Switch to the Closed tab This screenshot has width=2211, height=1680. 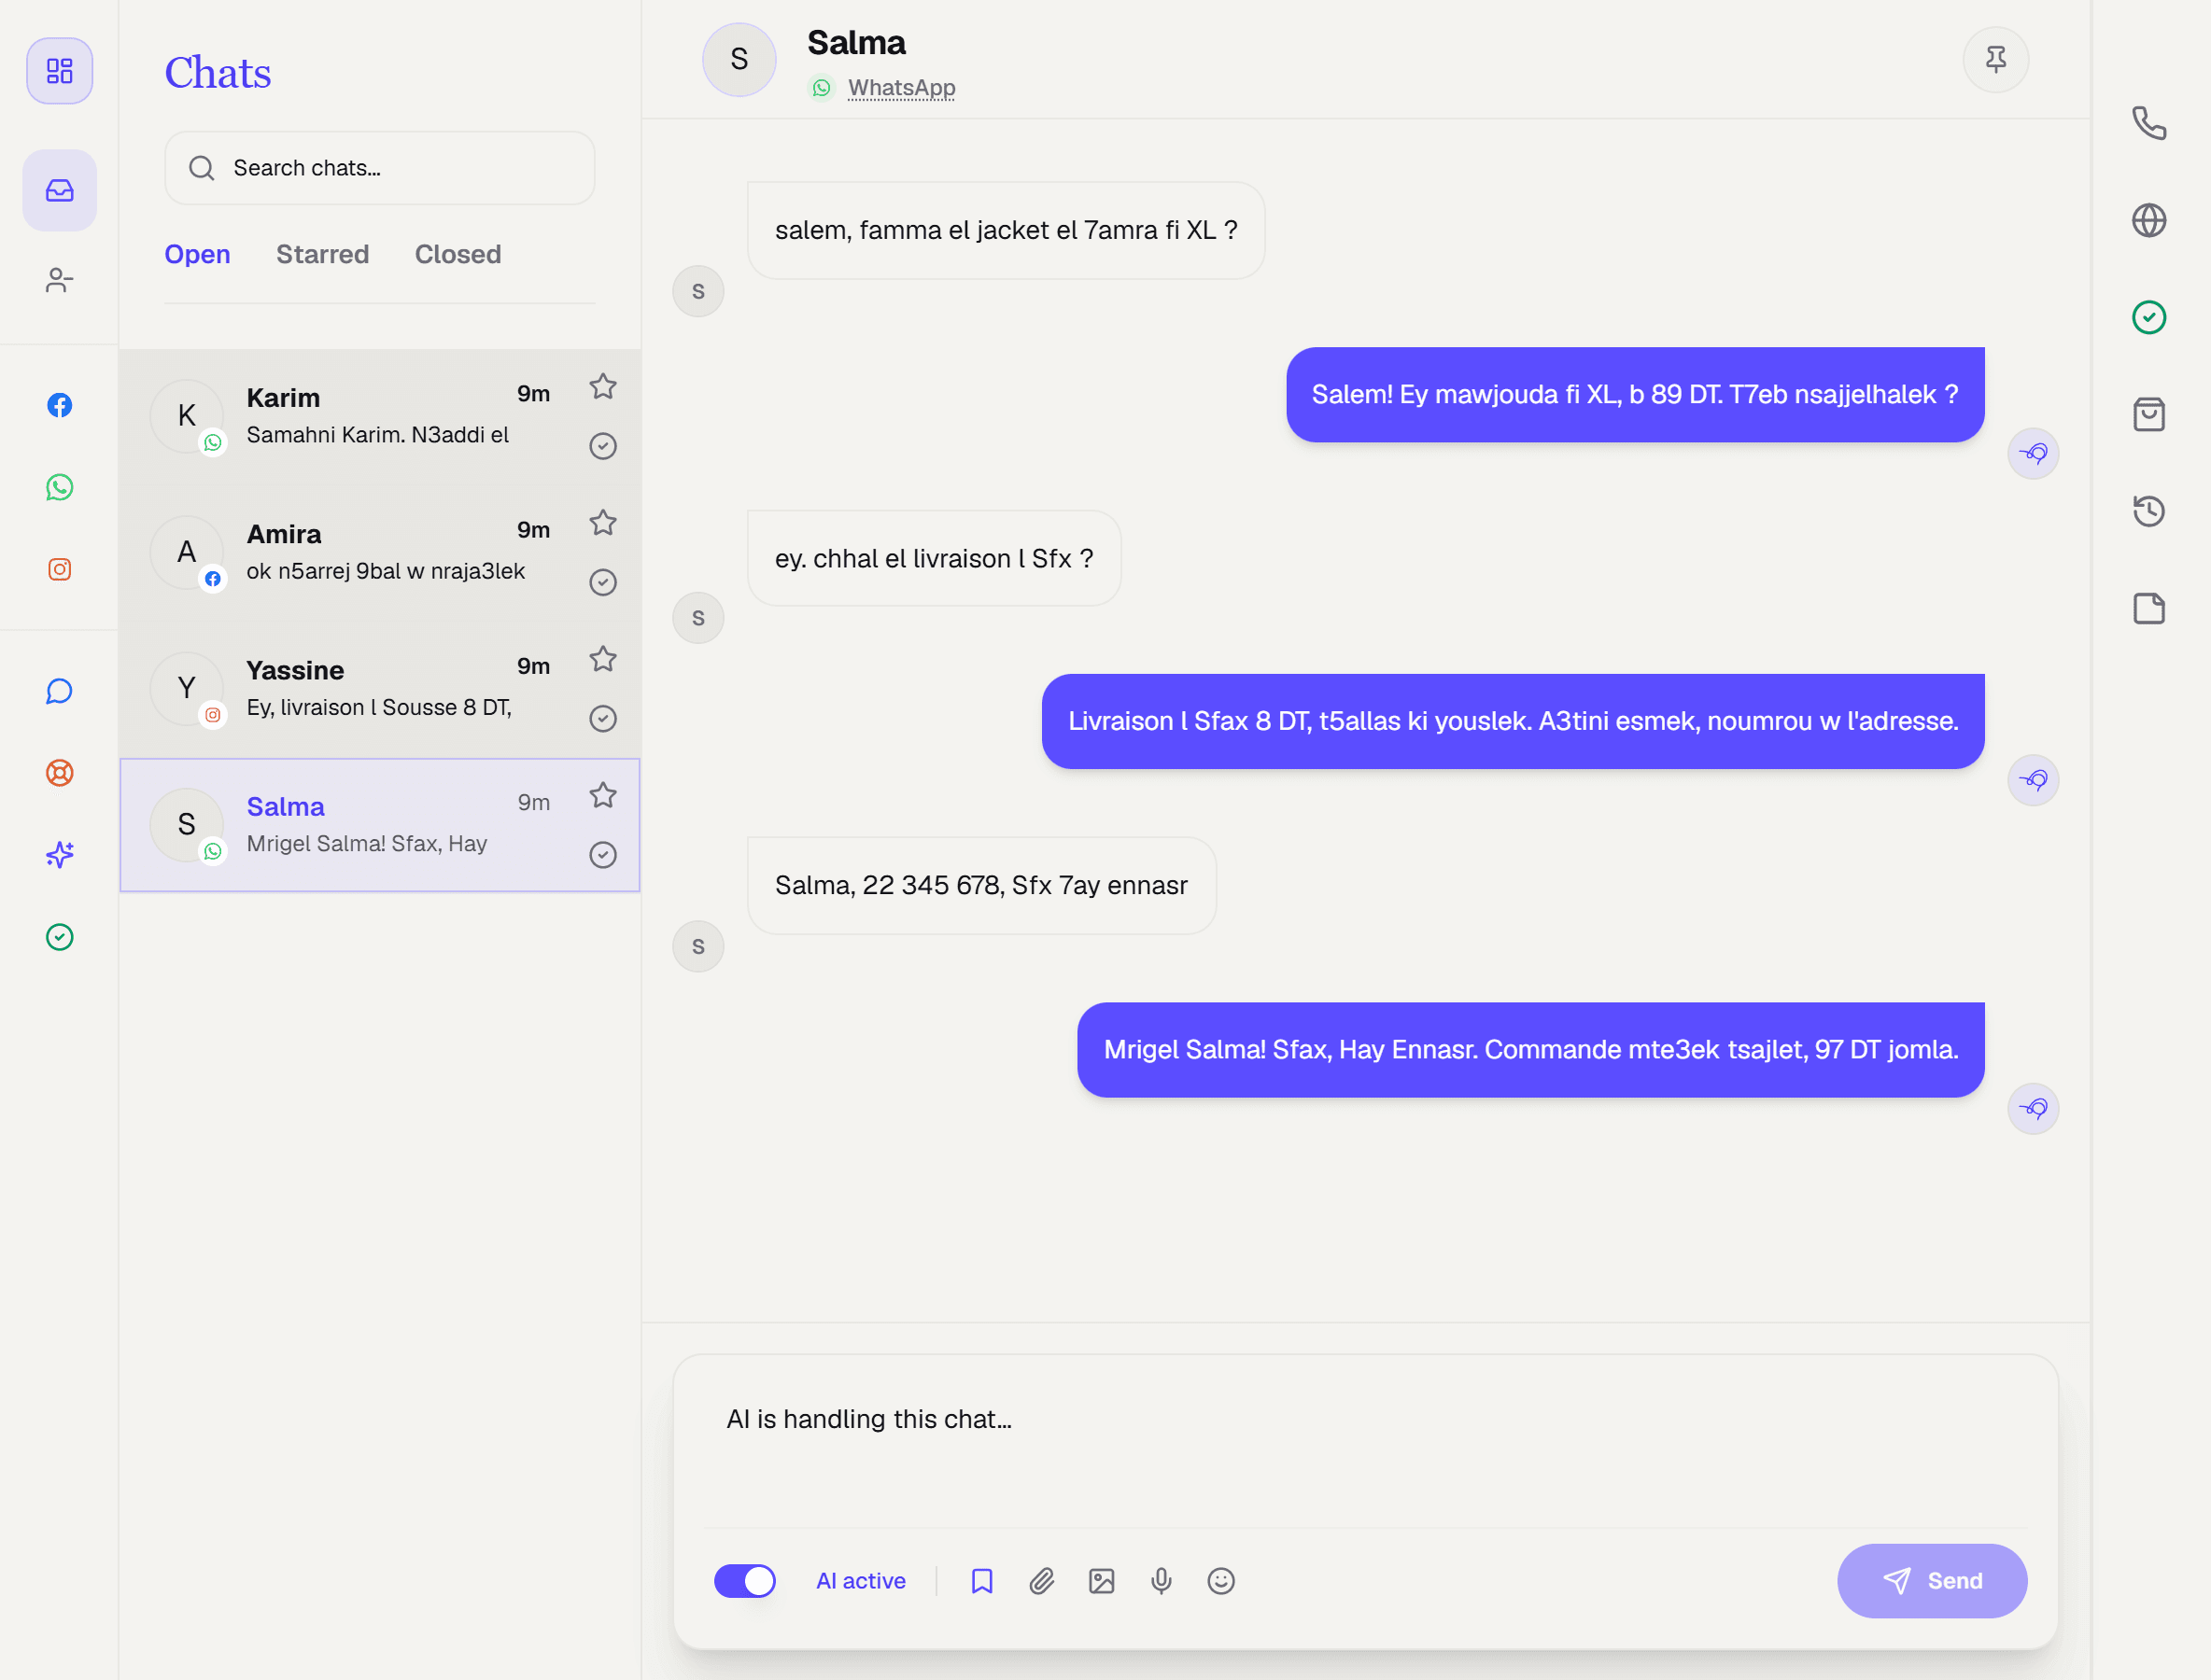(x=458, y=254)
